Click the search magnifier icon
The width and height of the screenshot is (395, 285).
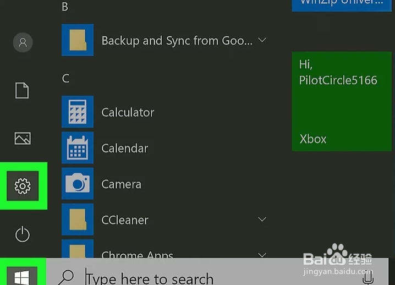click(x=66, y=277)
